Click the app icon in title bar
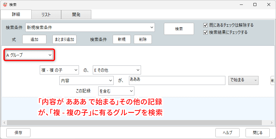The height and width of the screenshot is (139, 276). click(5, 5)
